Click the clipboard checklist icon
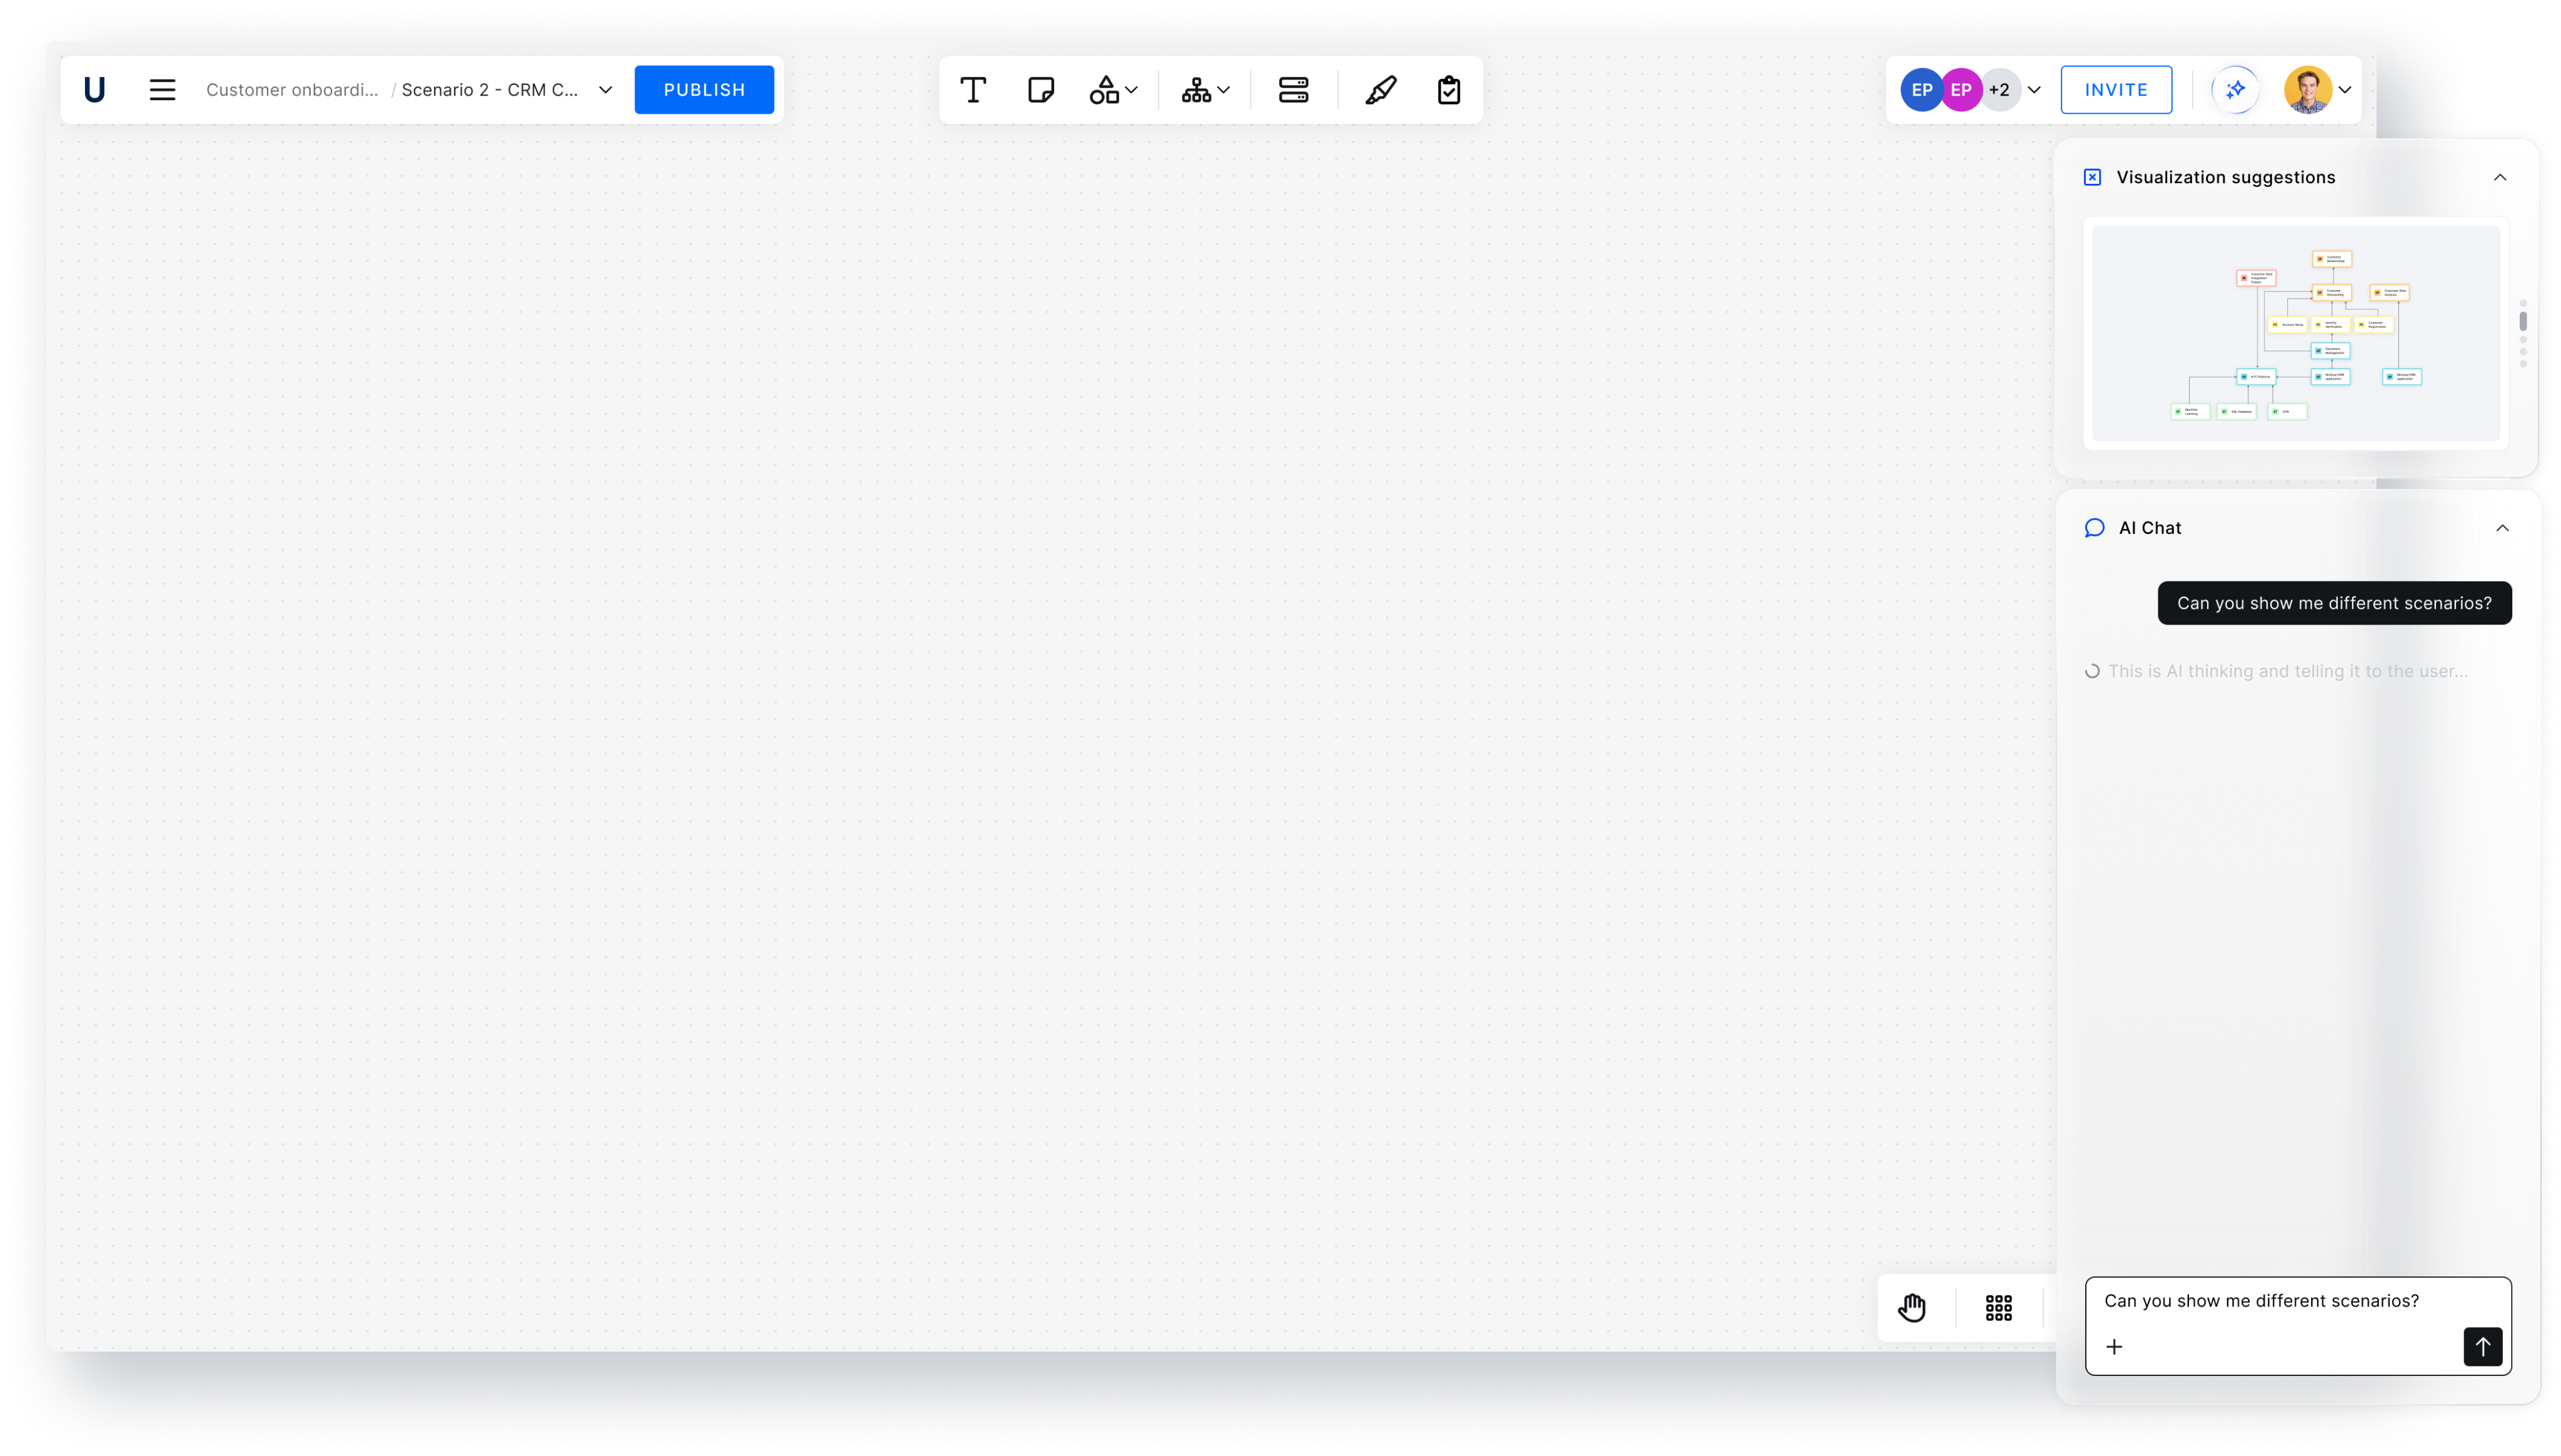 [1448, 90]
